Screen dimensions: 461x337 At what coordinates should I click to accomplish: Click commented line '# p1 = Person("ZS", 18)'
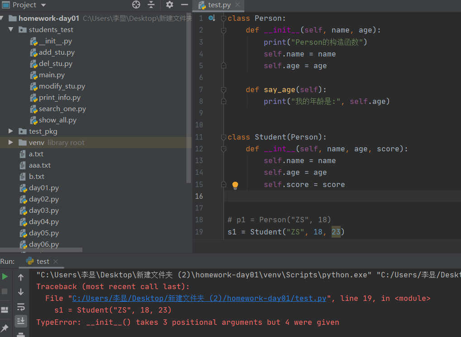279,220
